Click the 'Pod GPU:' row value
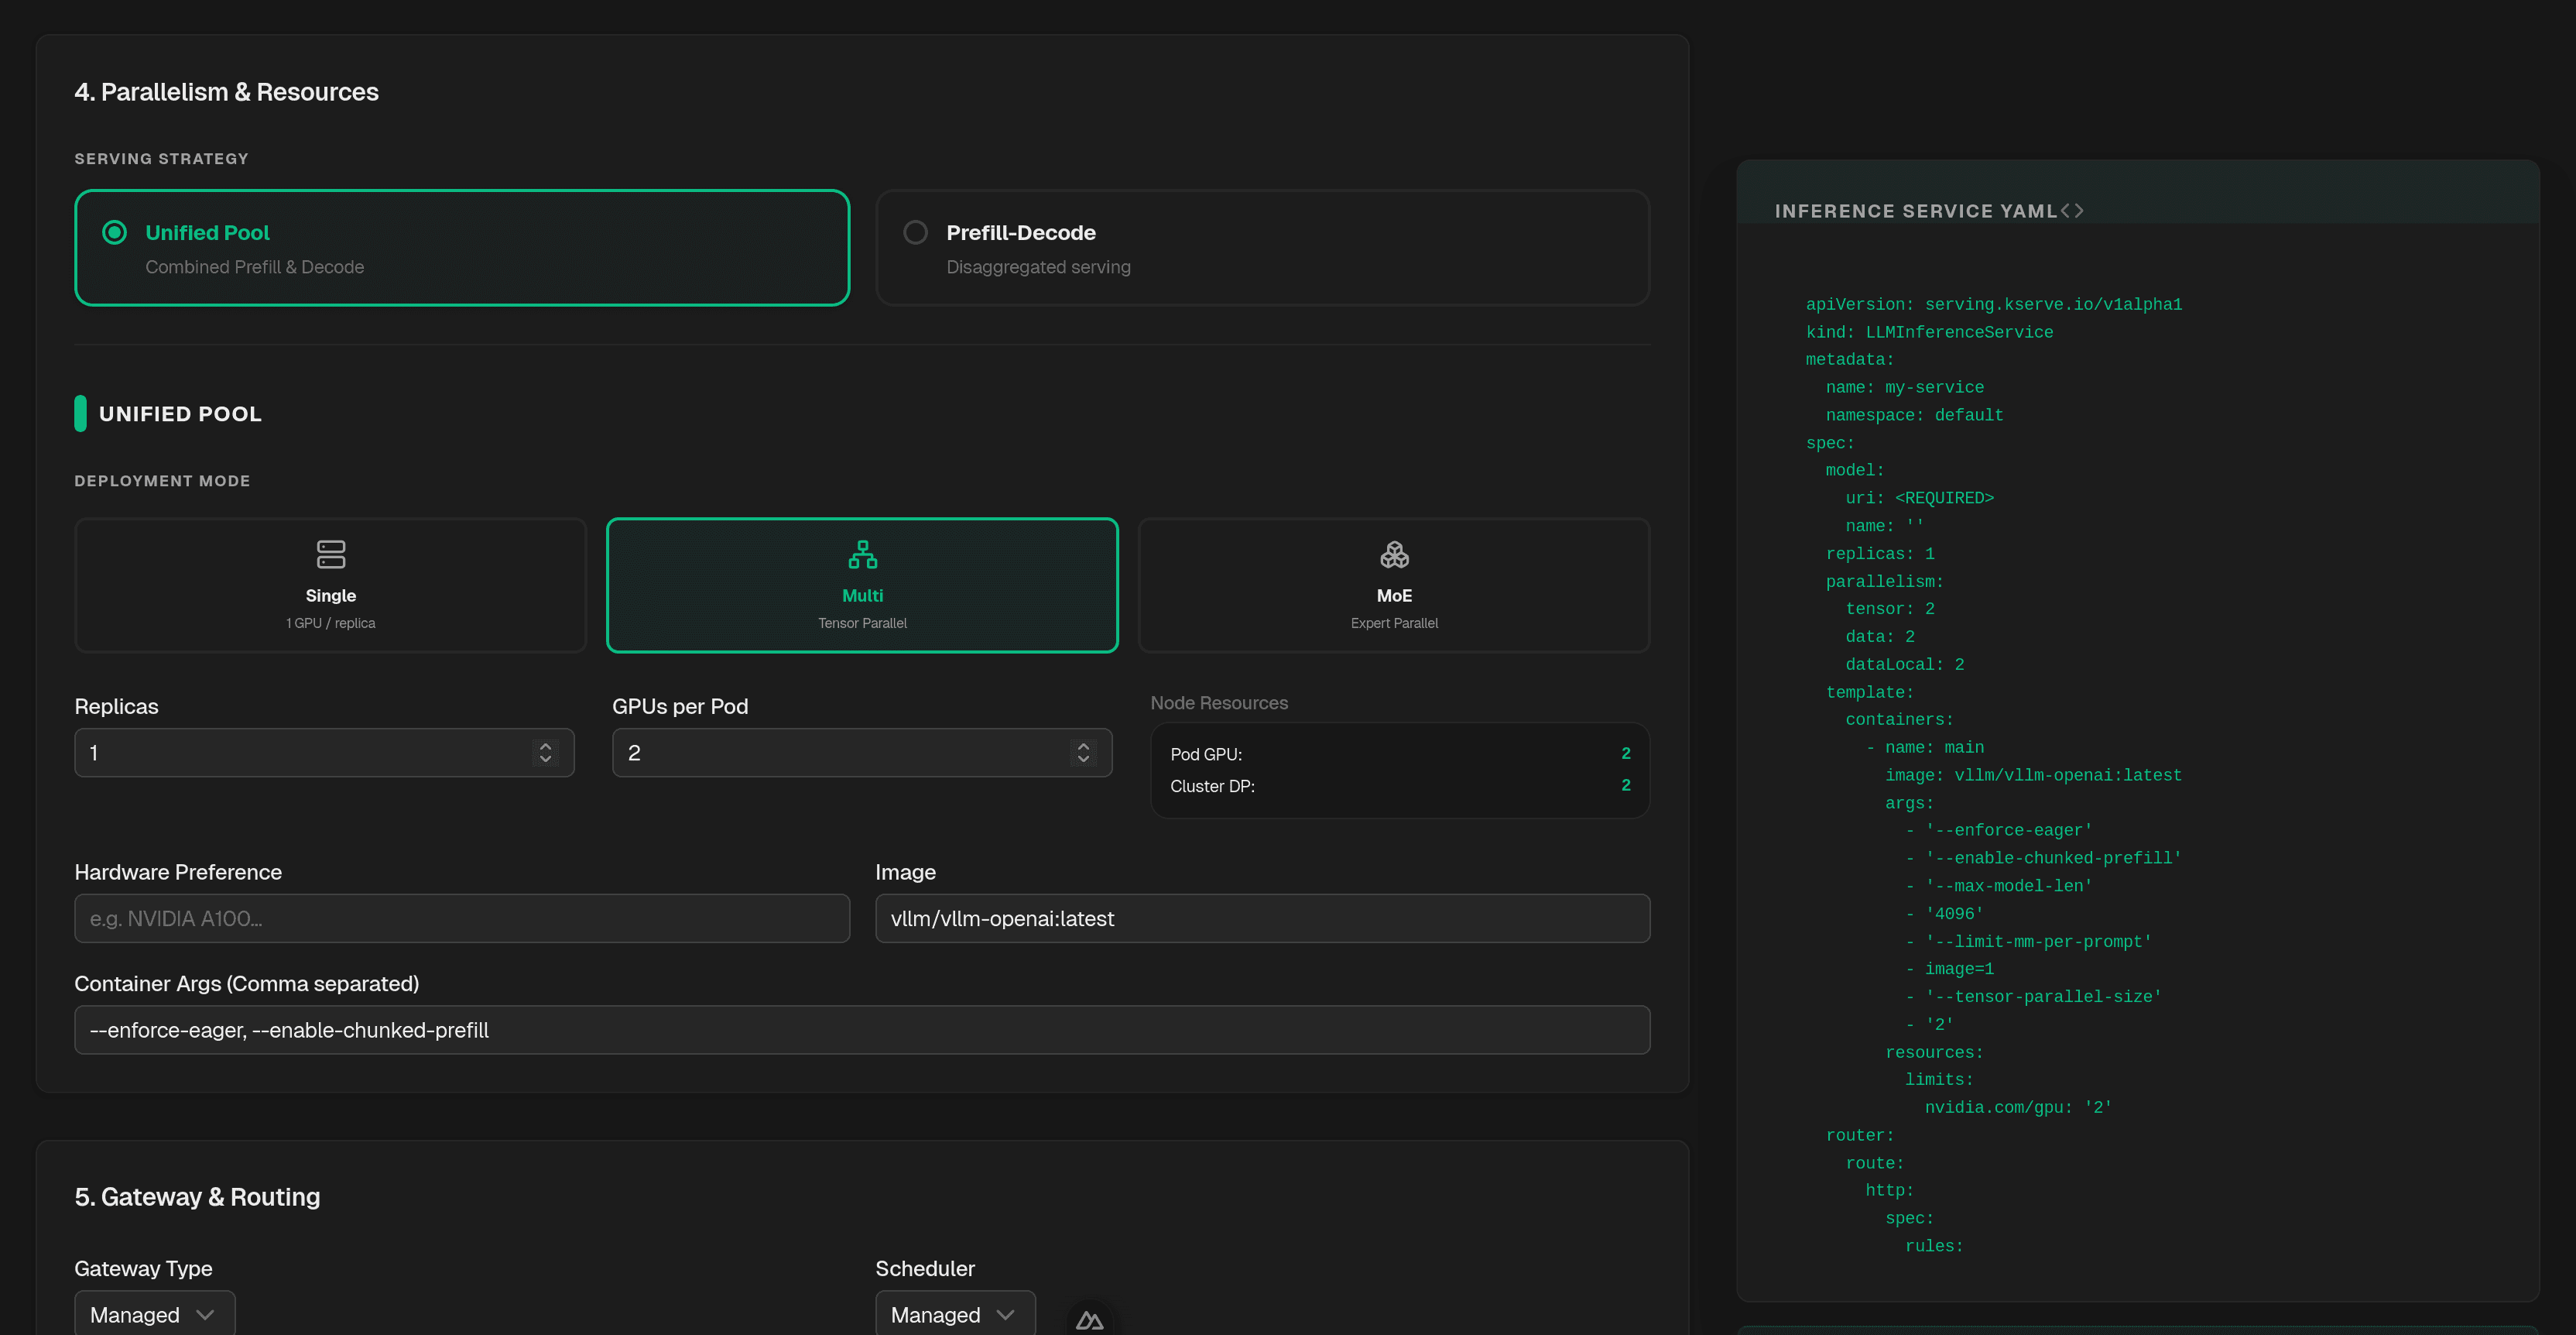 click(x=1626, y=753)
